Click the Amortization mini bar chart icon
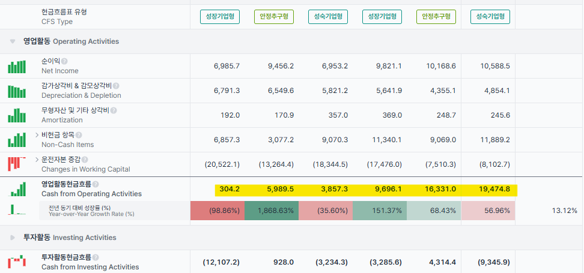Viewport: 584px width, 273px height. (17, 116)
